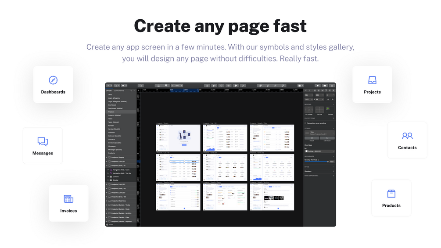This screenshot has width=441, height=248.
Task: Select the Projects / Details / Files artboard
Action: (272, 138)
